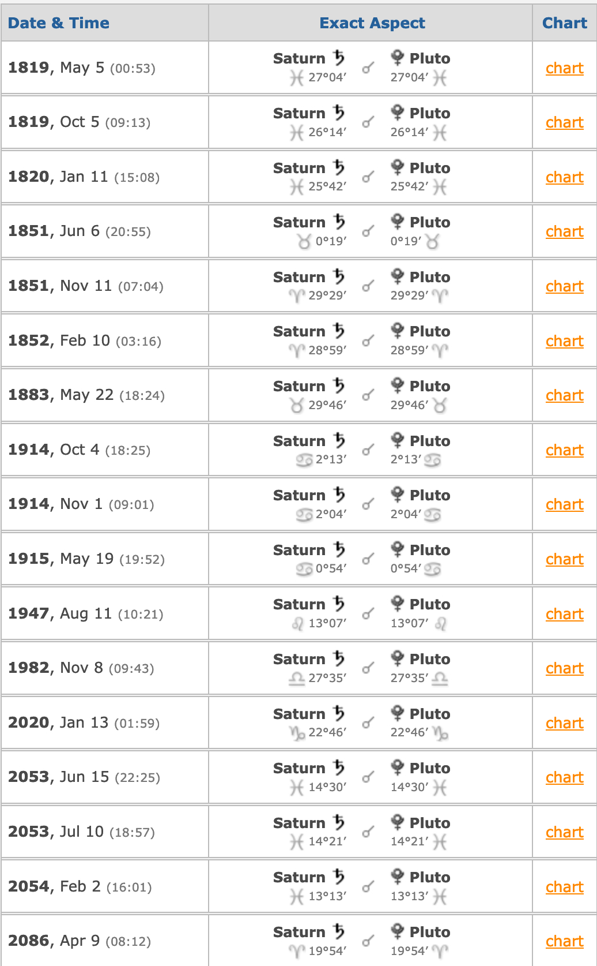
Task: Open the chart for 2020 Jan 13 conjunction
Action: [564, 723]
